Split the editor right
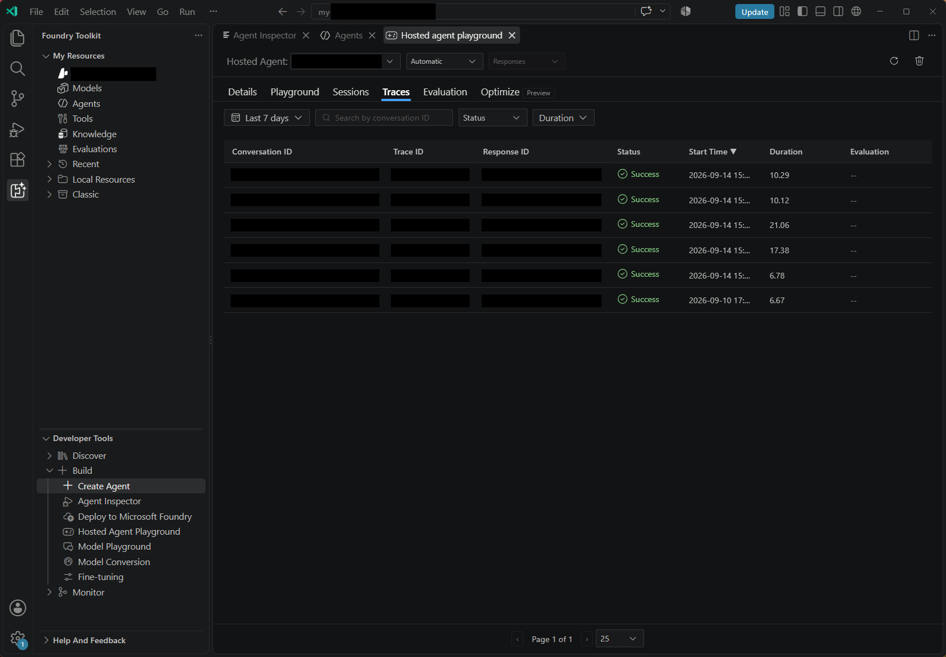The width and height of the screenshot is (946, 657). click(x=914, y=36)
